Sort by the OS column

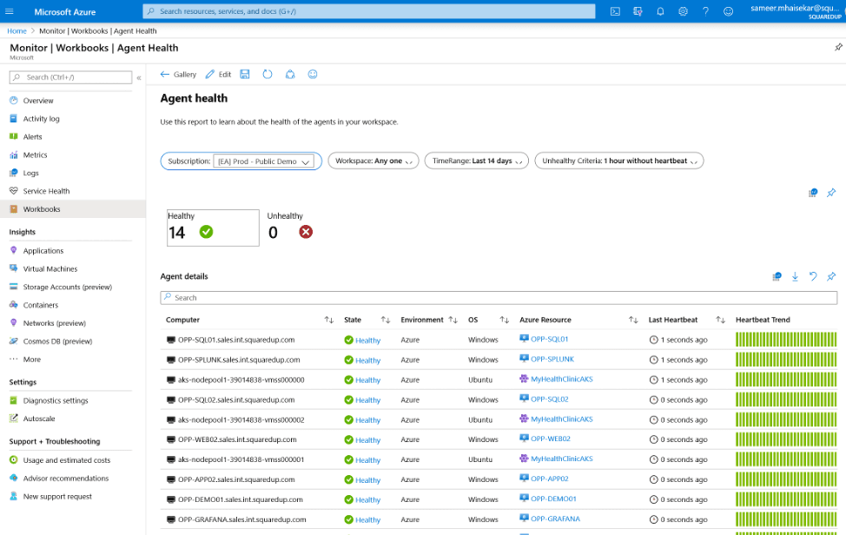505,320
